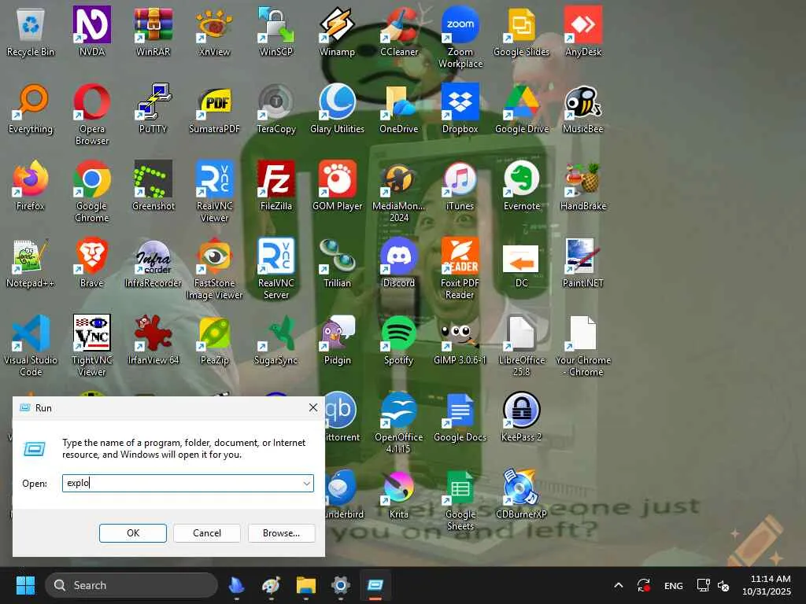806x604 pixels.
Task: Select the KeePass 2 desktop icon
Action: tap(521, 417)
